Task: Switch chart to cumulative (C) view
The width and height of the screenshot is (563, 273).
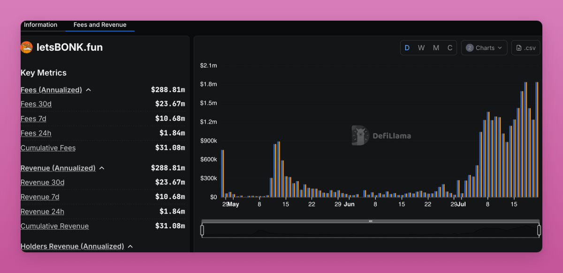Action: coord(450,48)
